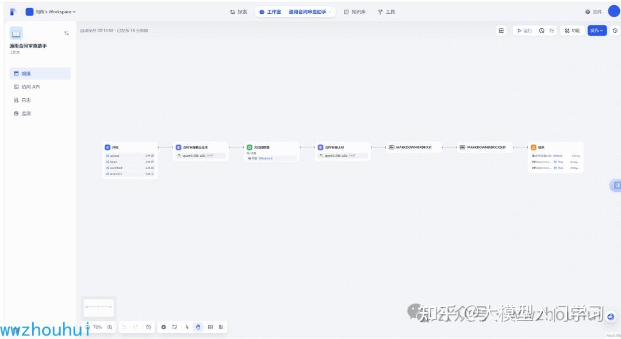Open the checklist icon beside run

point(551,30)
